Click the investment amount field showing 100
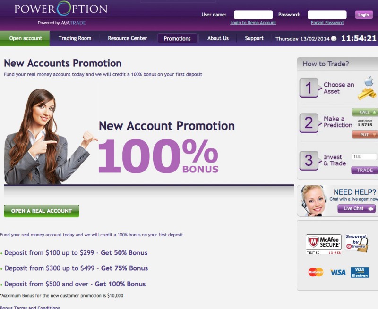 pyautogui.click(x=364, y=157)
